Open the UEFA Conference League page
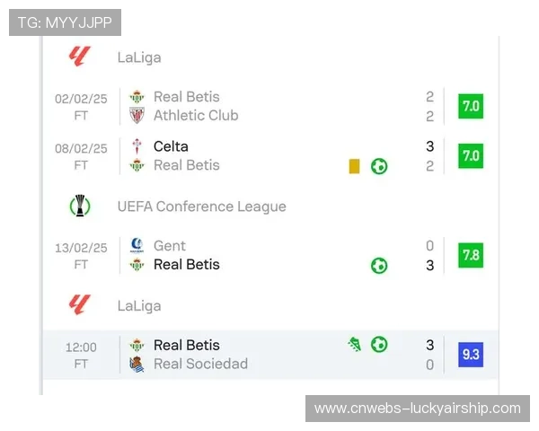Screen dimensions: 539x431 tap(201, 207)
